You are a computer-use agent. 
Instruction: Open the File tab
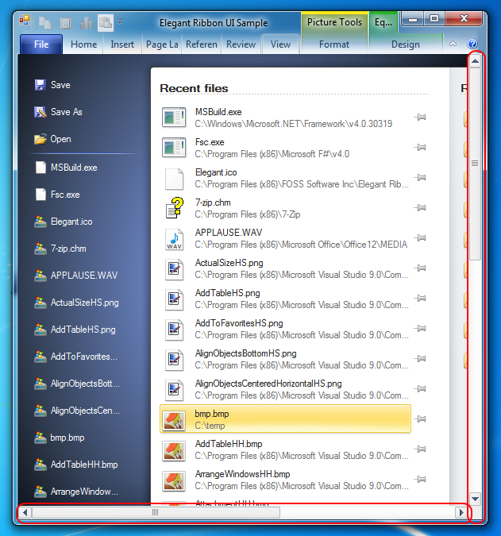click(x=41, y=44)
